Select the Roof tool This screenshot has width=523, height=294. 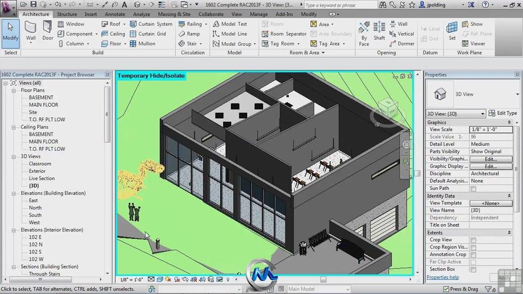pos(111,24)
